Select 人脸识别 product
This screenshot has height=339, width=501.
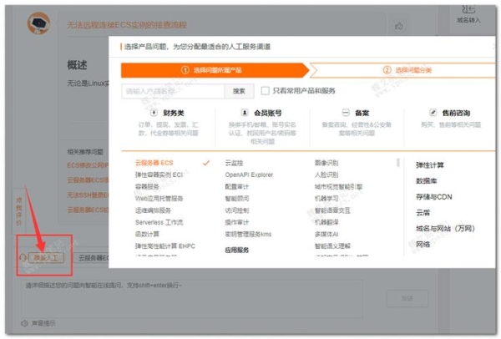coord(326,175)
